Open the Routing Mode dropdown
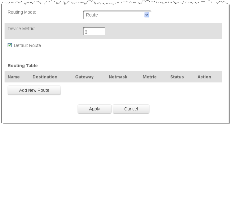Screen dimensions: 230x215 click(x=117, y=15)
